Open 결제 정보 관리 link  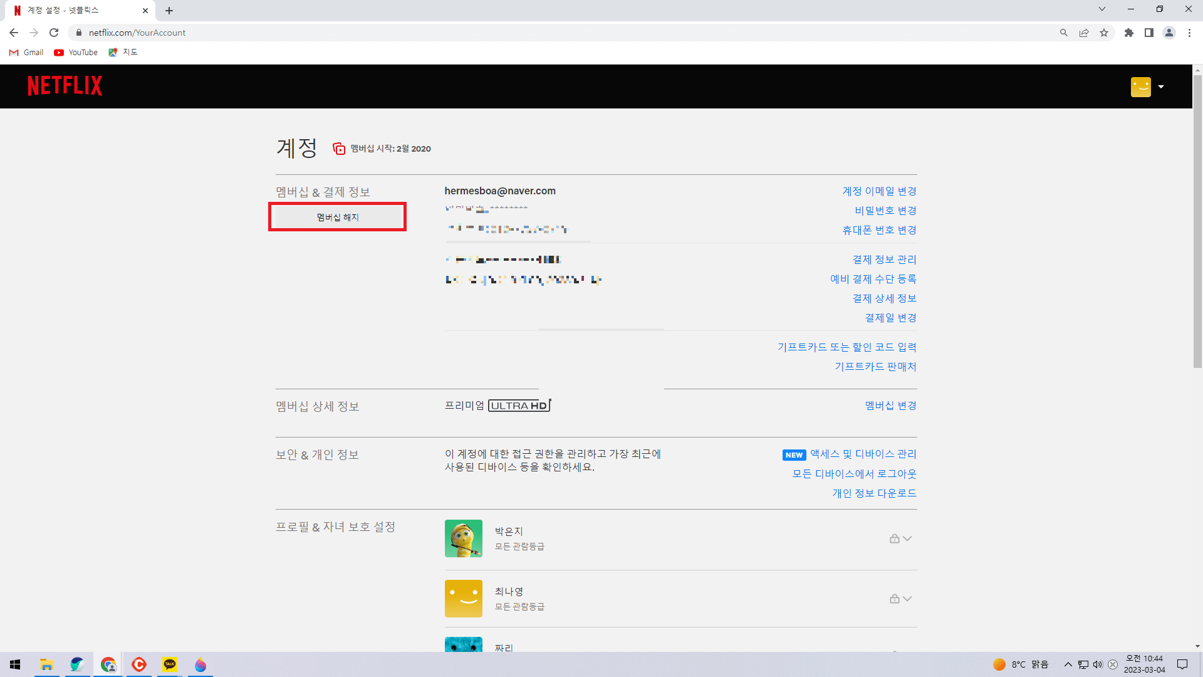point(884,260)
